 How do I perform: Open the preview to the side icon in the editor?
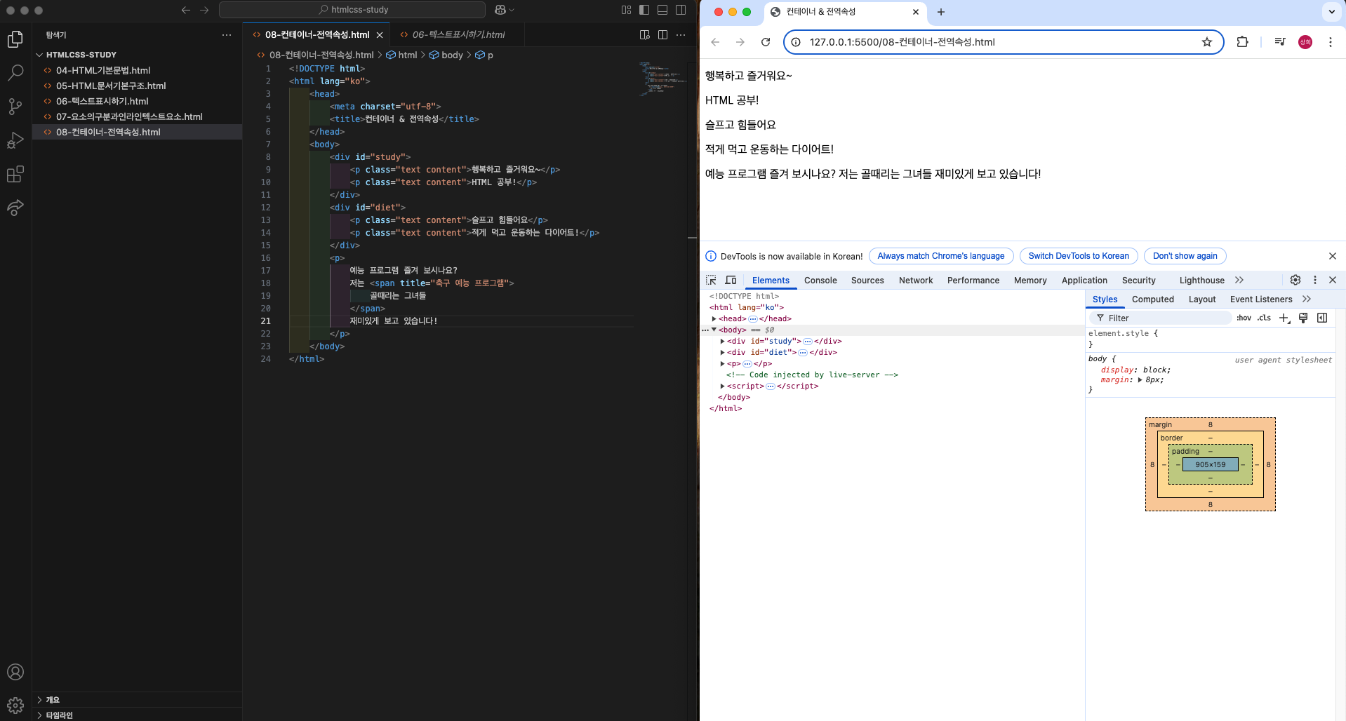645,34
